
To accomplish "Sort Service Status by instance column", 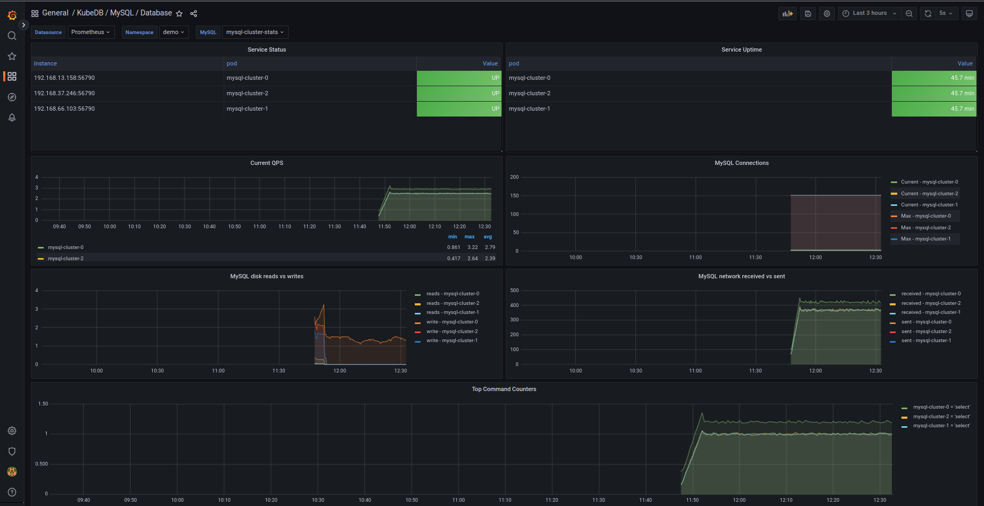I will (x=45, y=63).
